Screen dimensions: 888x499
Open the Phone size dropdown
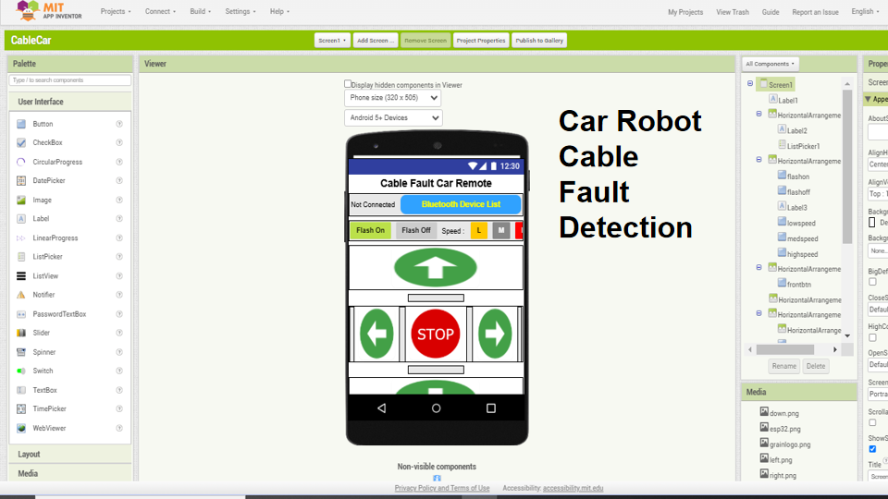[x=393, y=98]
